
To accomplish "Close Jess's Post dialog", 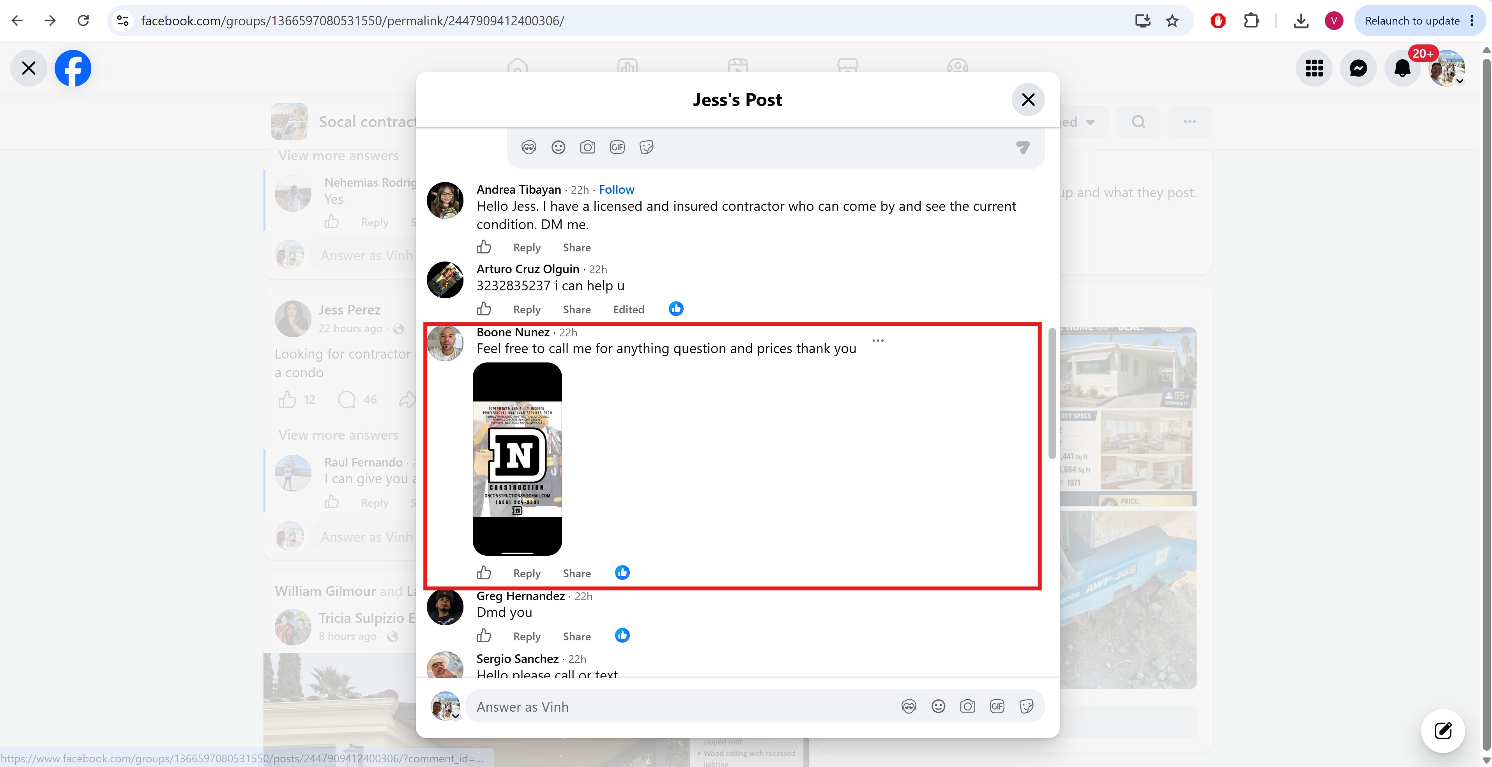I will [1028, 100].
